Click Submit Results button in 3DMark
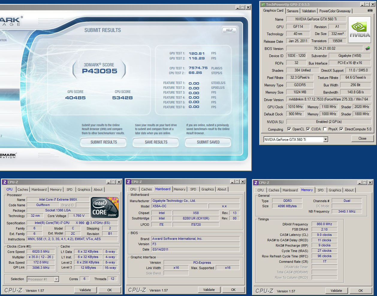Screen dimensions: 377x296 click(104, 142)
